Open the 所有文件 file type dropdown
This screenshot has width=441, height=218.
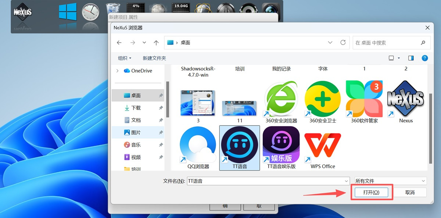point(390,181)
